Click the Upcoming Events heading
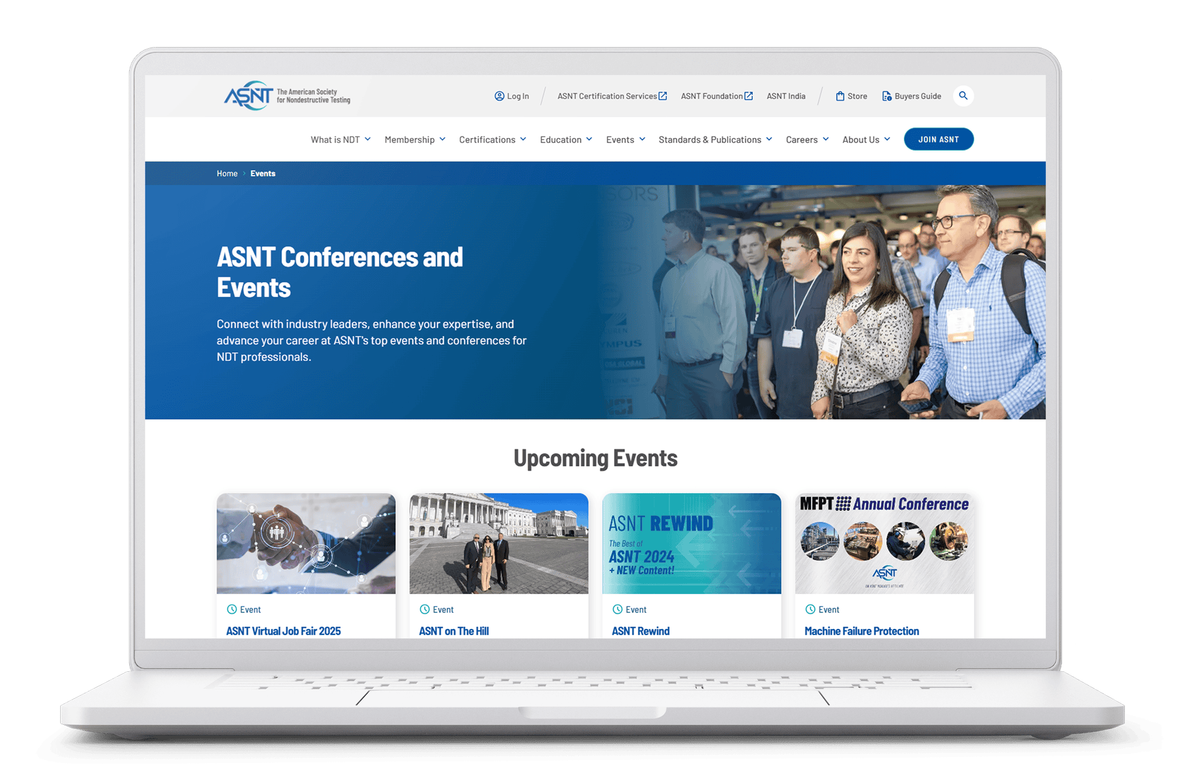 point(595,458)
